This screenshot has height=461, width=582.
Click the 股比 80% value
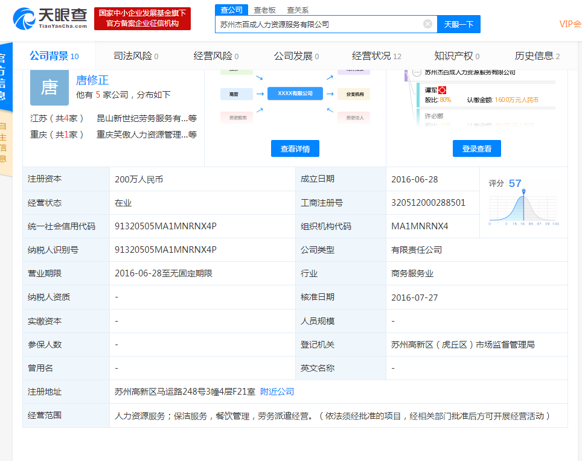click(446, 100)
